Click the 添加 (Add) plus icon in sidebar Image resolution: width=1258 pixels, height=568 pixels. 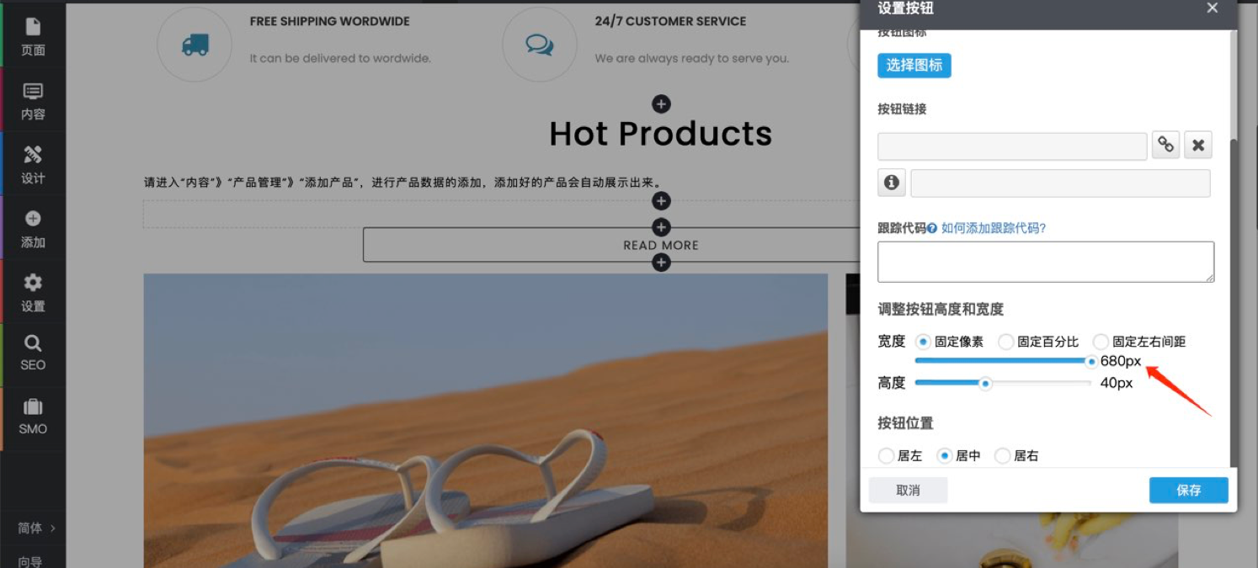[x=33, y=228]
